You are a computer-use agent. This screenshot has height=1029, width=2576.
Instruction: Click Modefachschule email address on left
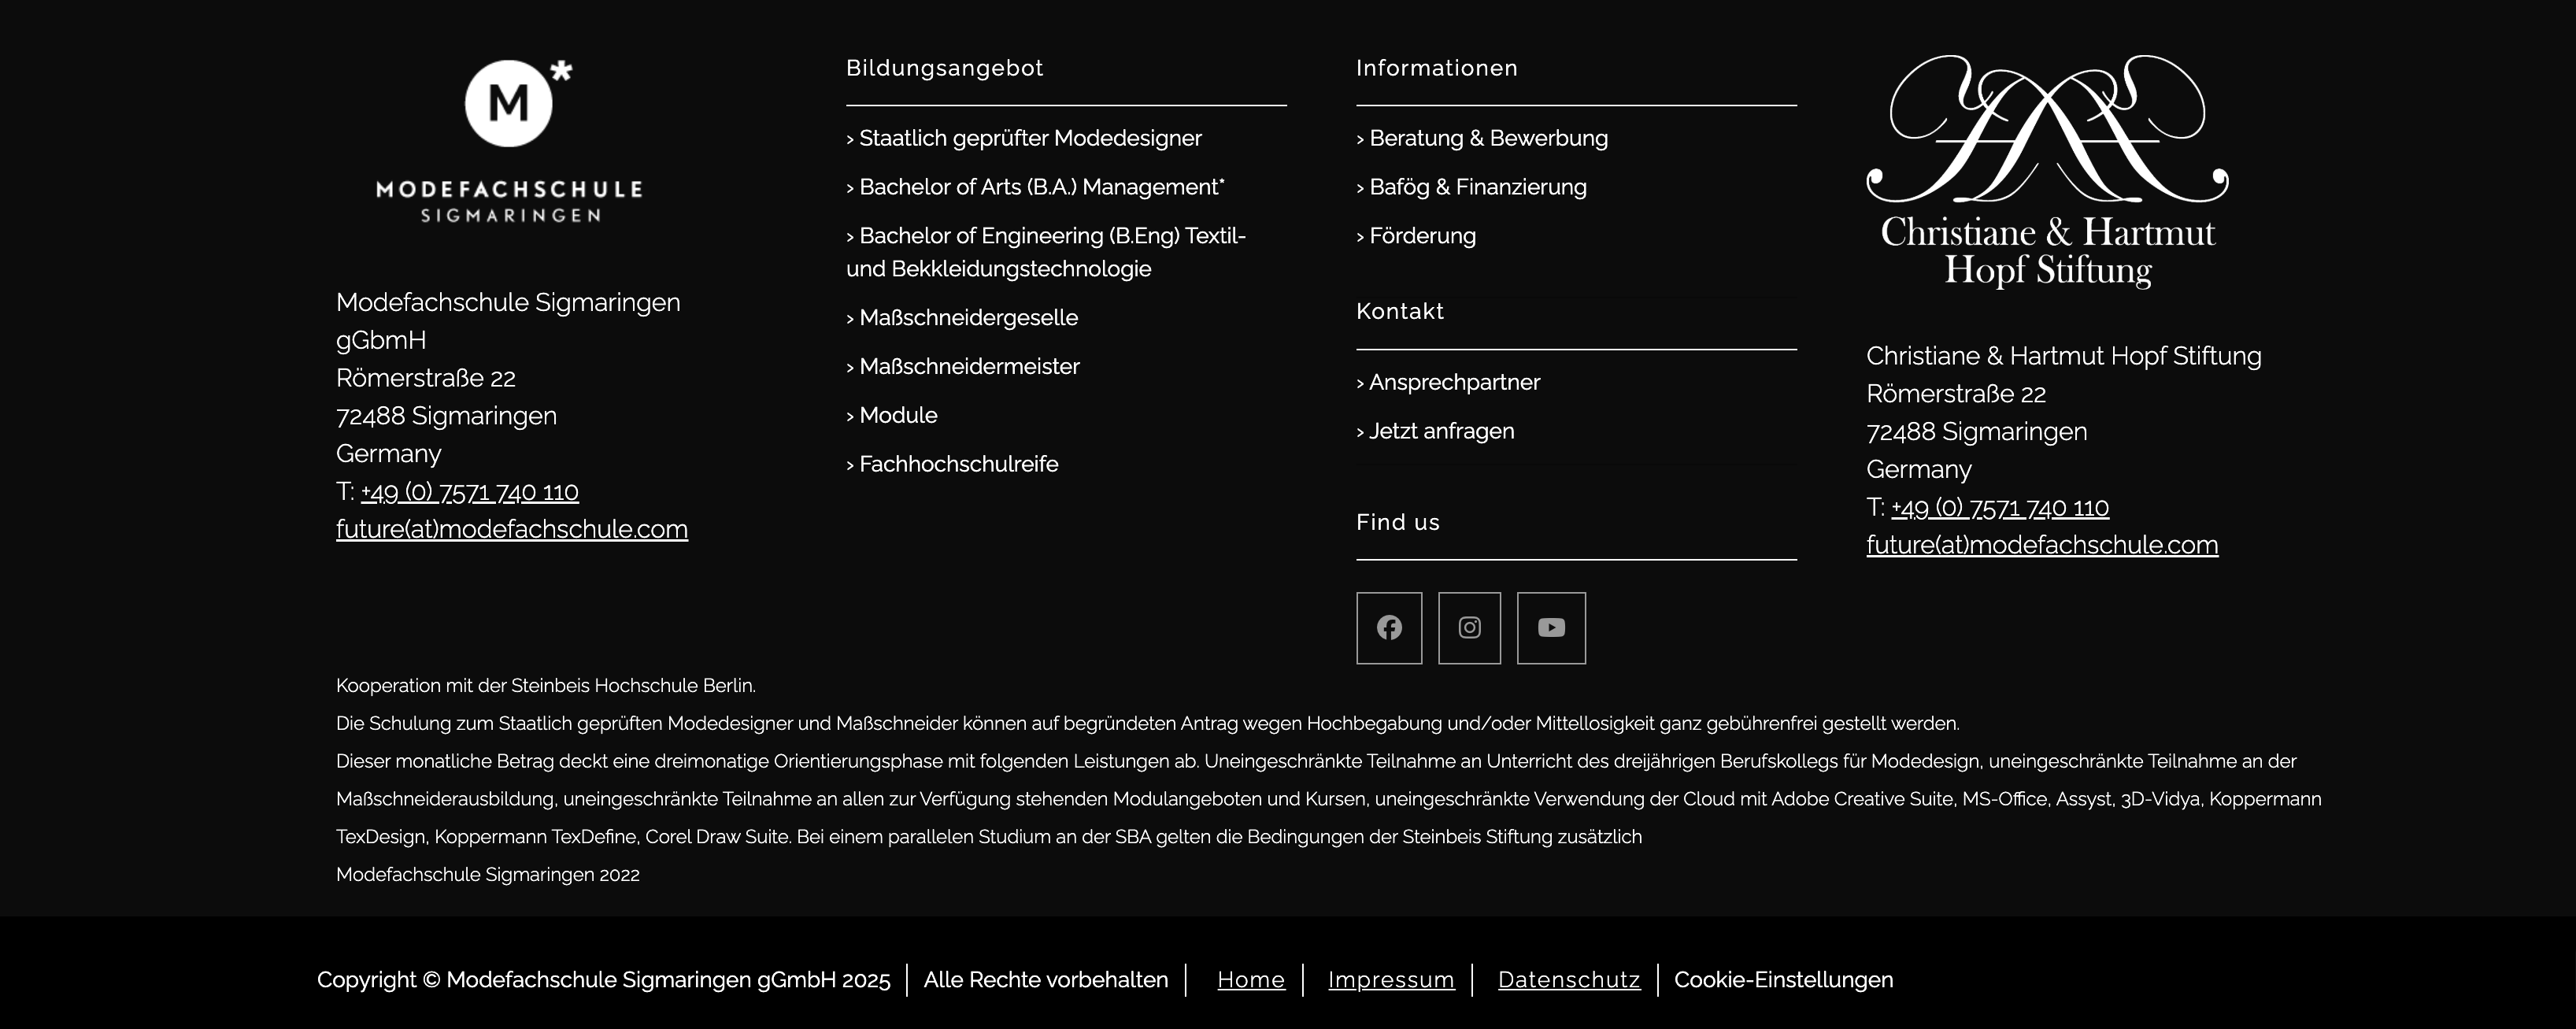pyautogui.click(x=511, y=530)
